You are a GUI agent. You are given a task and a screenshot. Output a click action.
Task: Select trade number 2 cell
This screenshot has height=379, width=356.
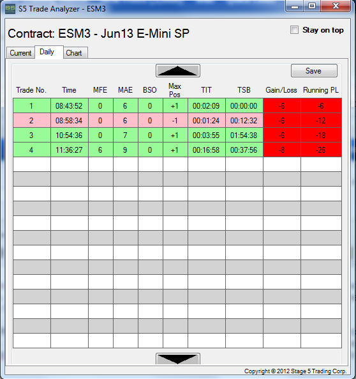(x=32, y=120)
